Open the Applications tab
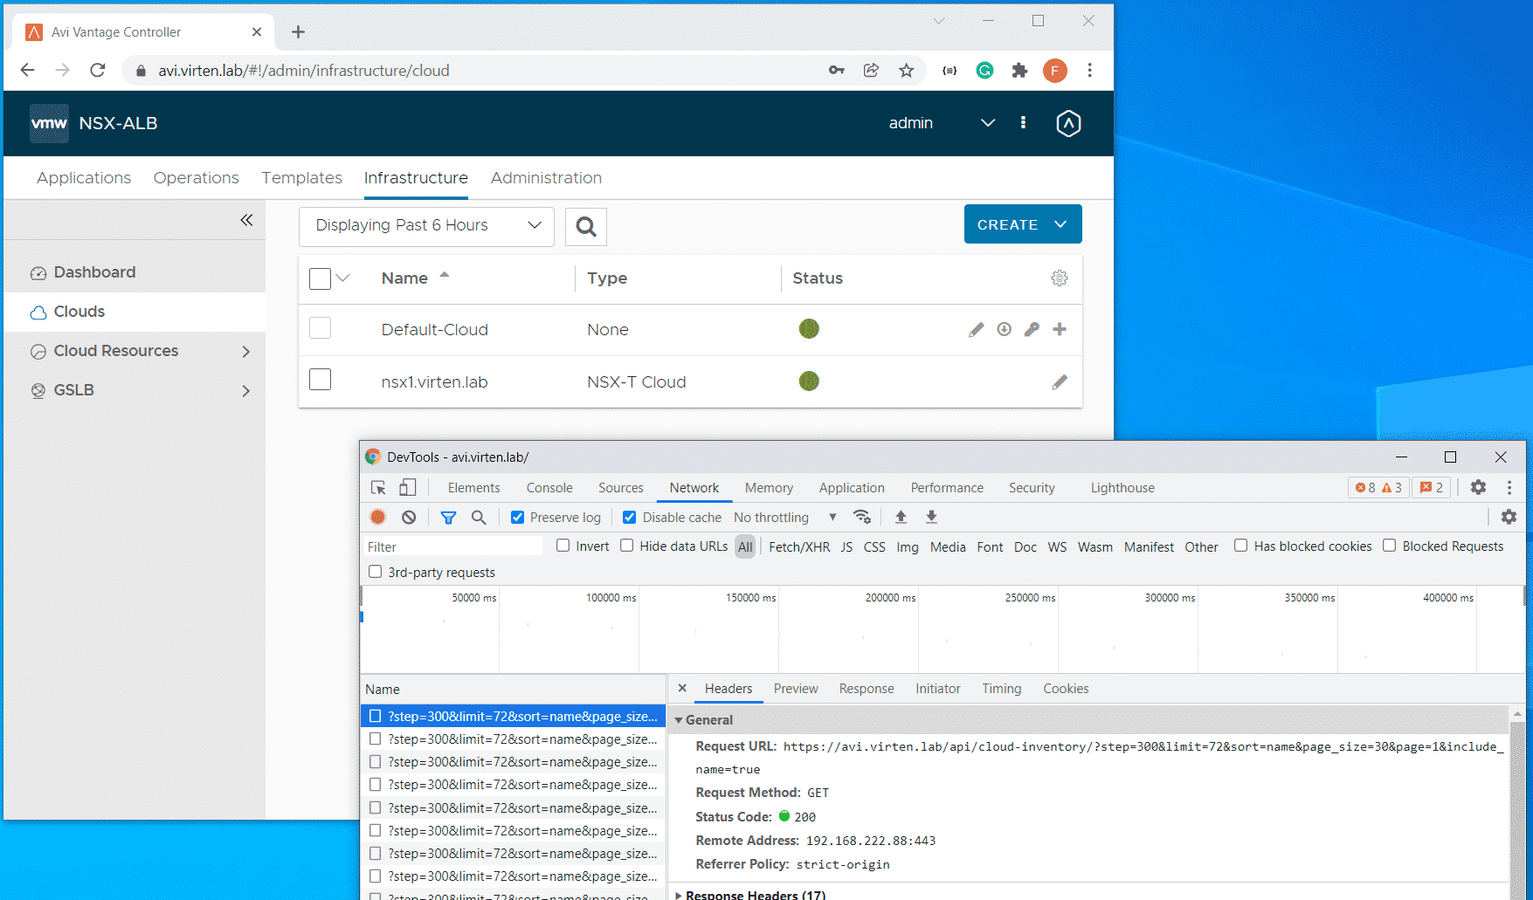This screenshot has height=900, width=1533. pyautogui.click(x=84, y=178)
